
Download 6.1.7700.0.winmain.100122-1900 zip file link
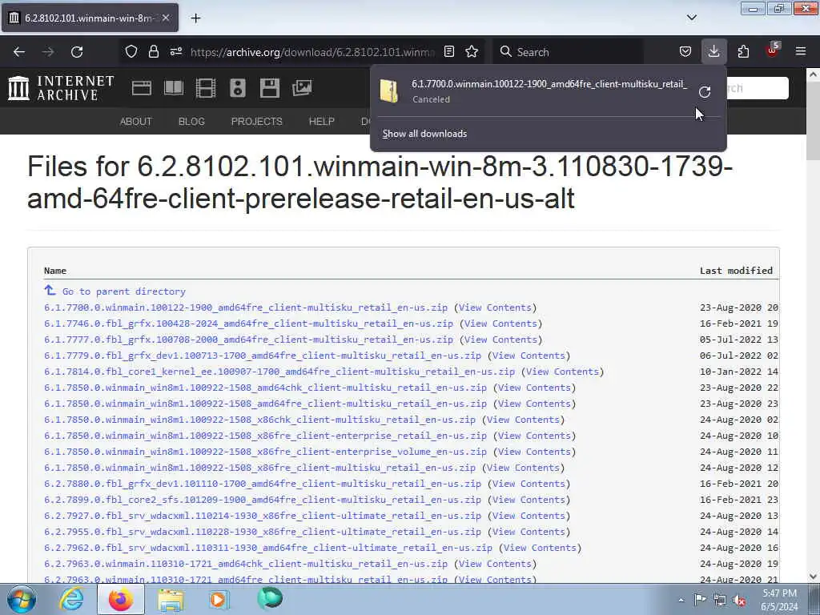[x=246, y=307]
